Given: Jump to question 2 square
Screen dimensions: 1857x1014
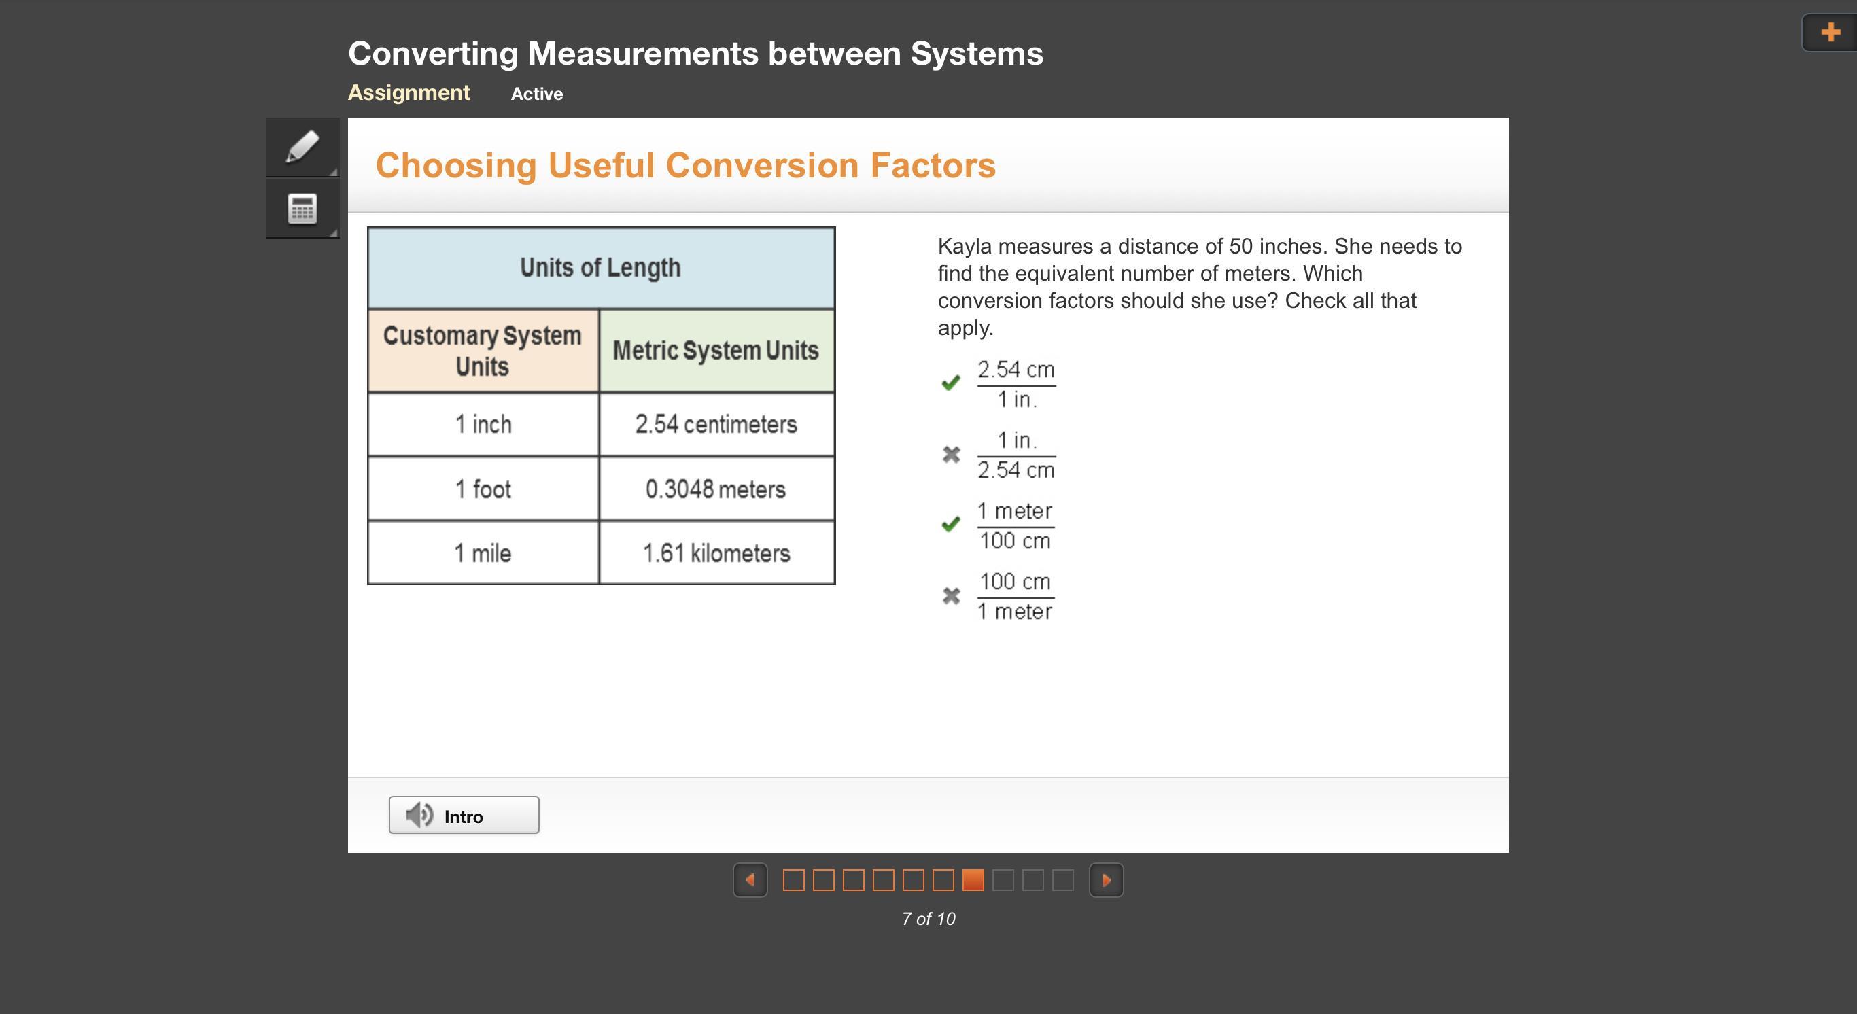Looking at the screenshot, I should click(823, 880).
